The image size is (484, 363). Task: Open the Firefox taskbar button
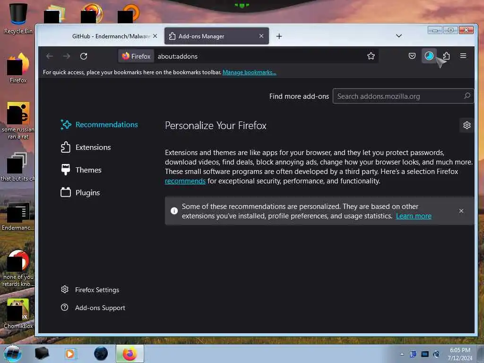pyautogui.click(x=130, y=354)
